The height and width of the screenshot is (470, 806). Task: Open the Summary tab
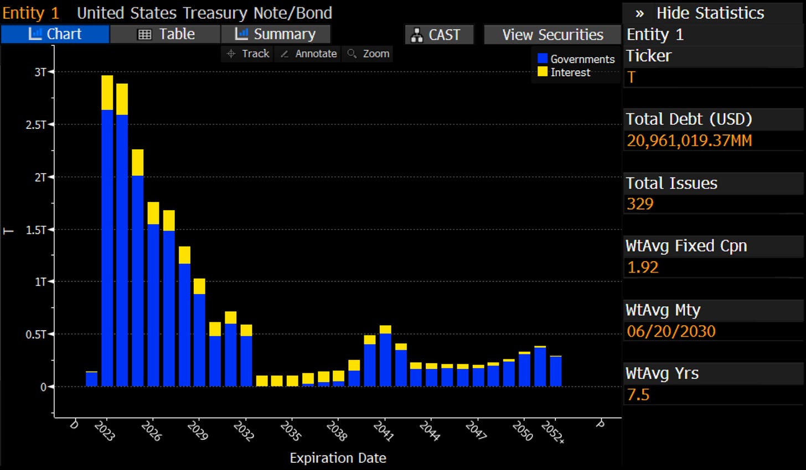(275, 34)
